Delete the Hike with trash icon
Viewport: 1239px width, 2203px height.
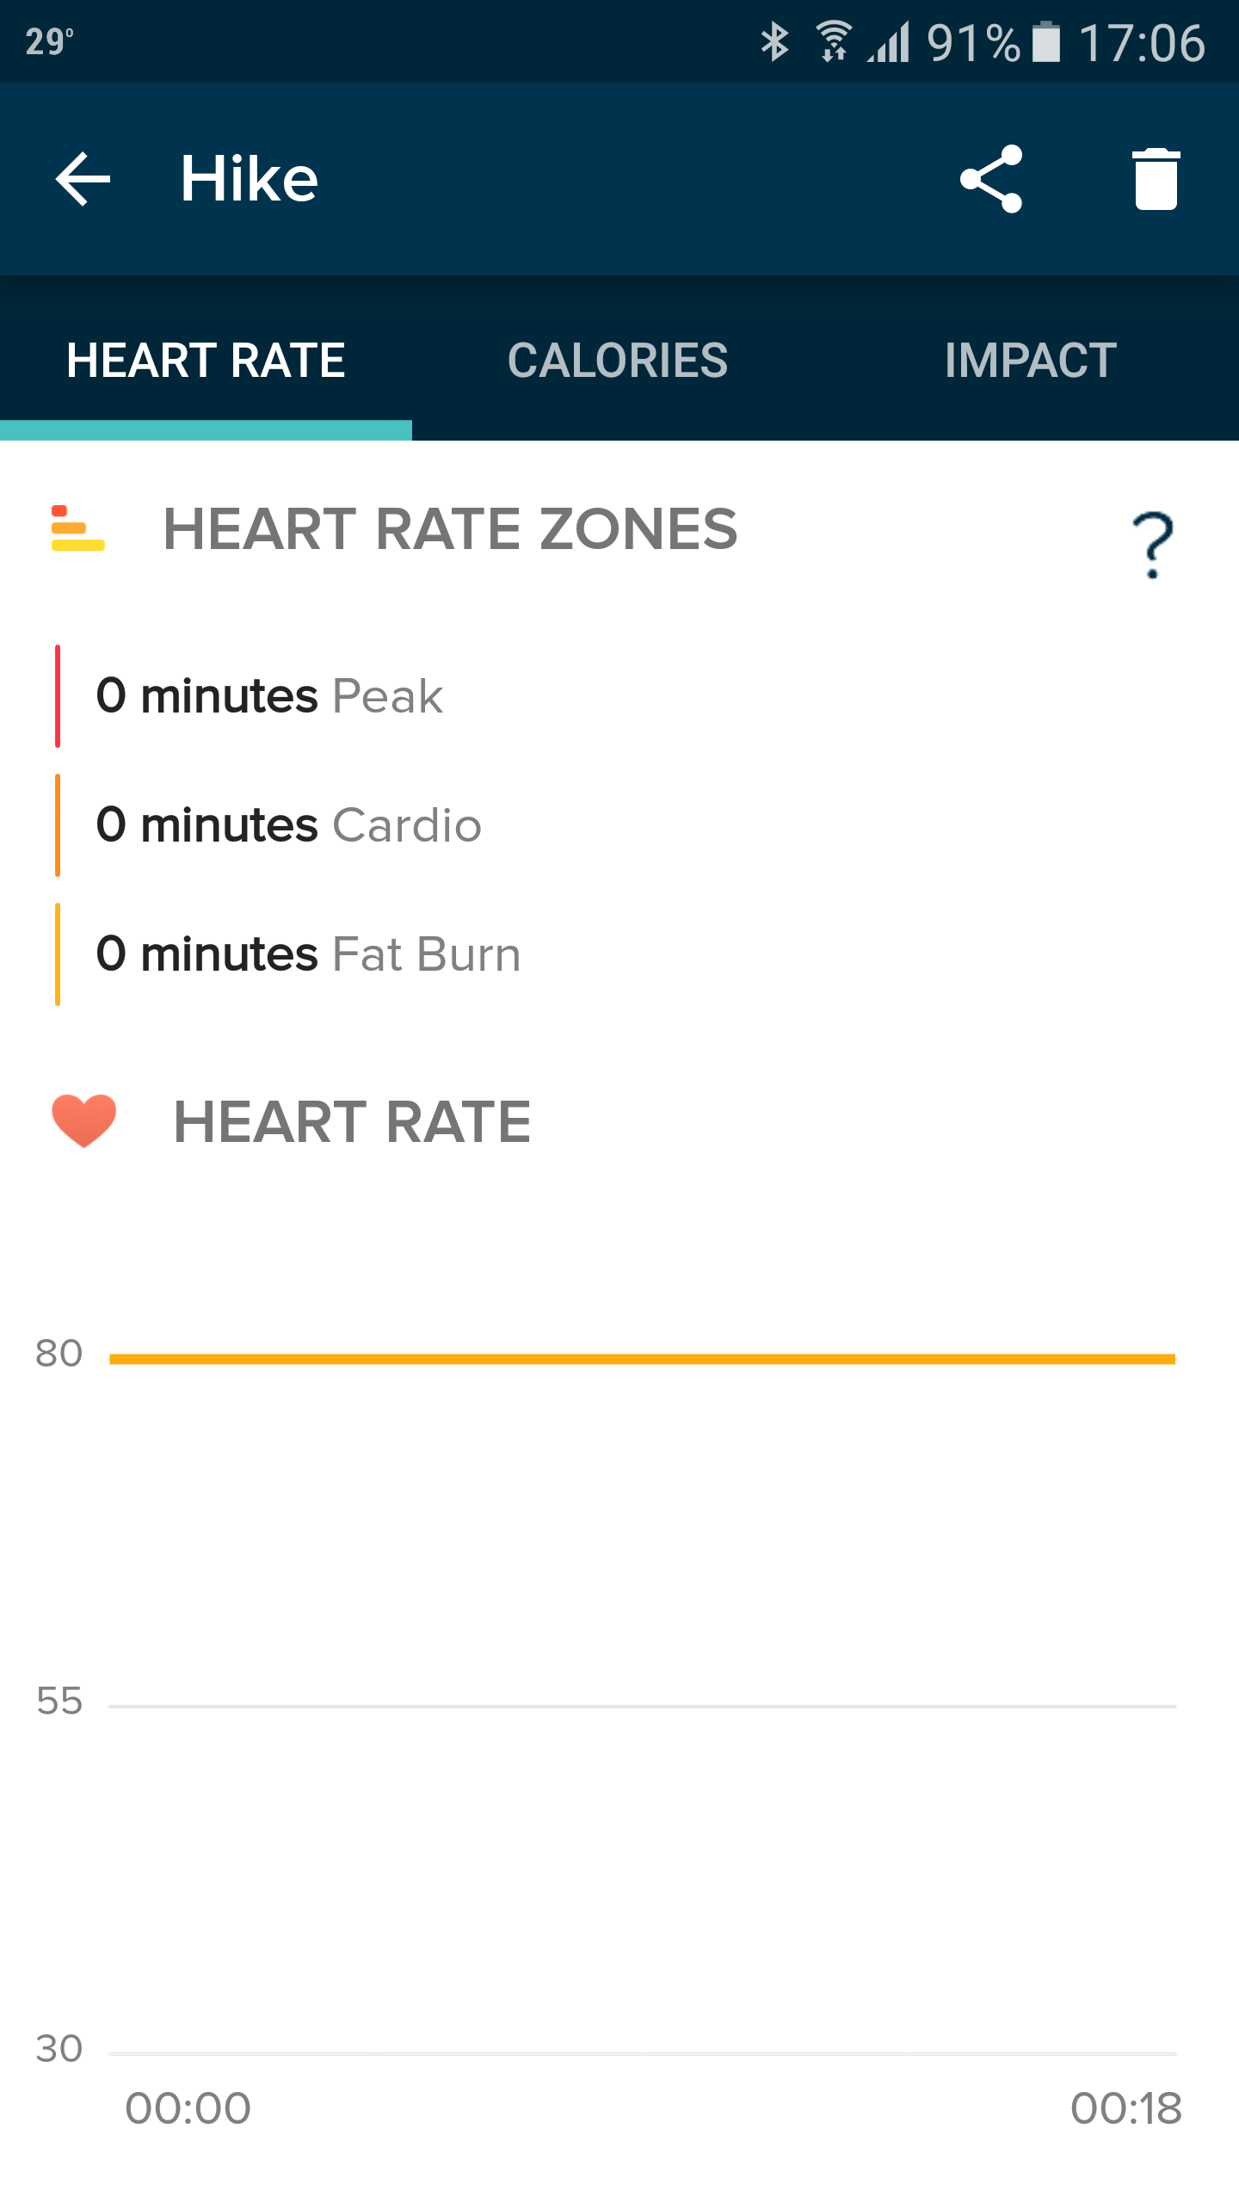click(1156, 179)
